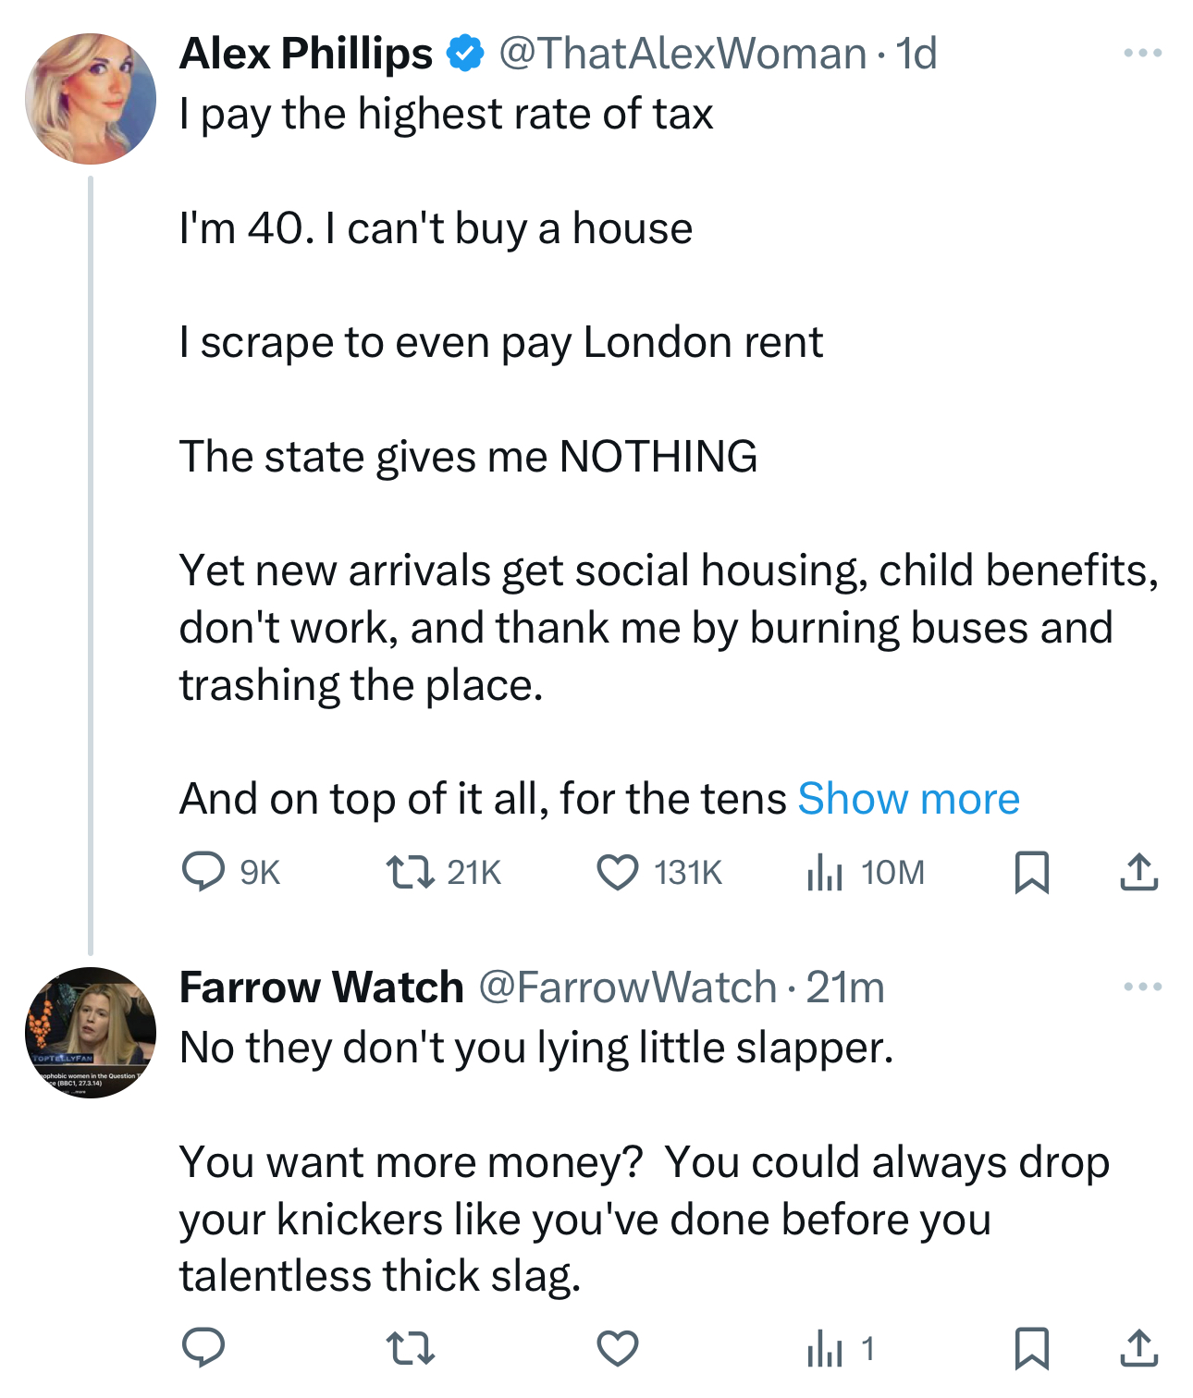
Task: Open Farrow Watch profile avatar
Action: click(91, 1033)
